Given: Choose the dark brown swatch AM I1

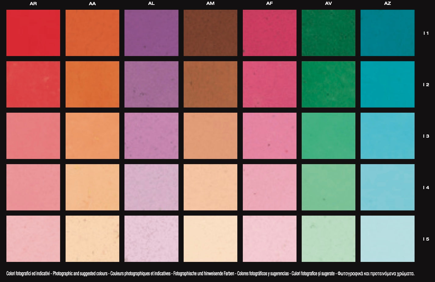Looking at the screenshot, I should 210,33.
